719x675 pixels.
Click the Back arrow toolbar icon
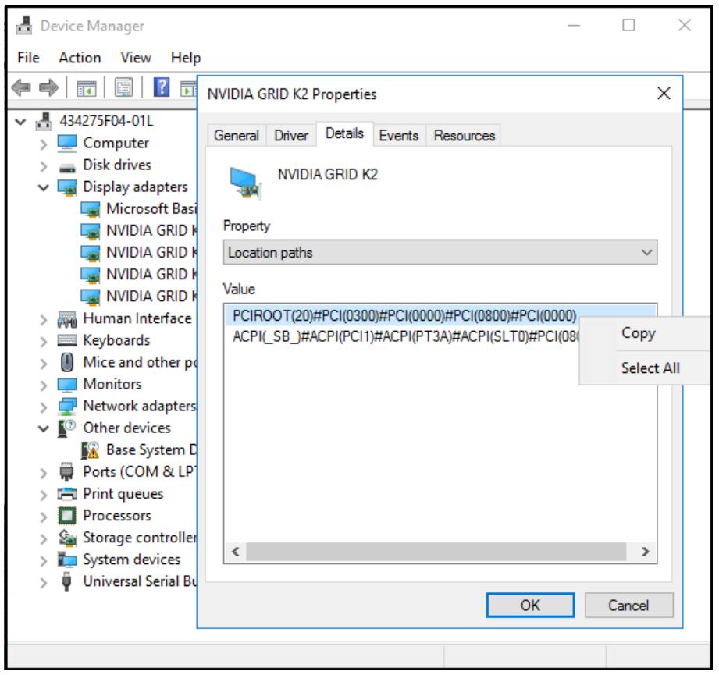pos(21,87)
